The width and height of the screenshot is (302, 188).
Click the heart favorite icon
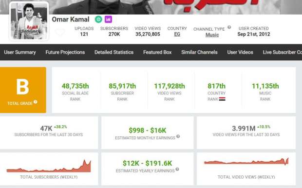coord(60,32)
